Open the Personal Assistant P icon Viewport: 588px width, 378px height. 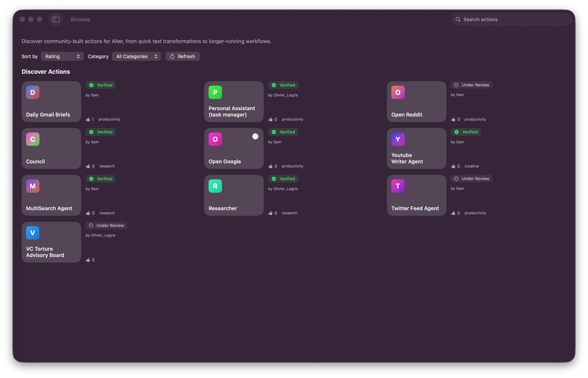tap(215, 92)
